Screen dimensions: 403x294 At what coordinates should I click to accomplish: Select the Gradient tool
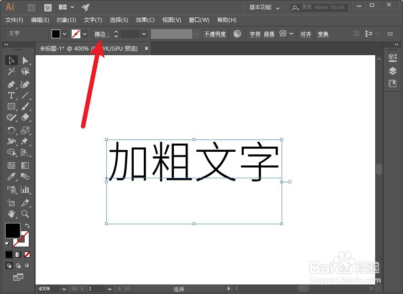[x=25, y=165]
